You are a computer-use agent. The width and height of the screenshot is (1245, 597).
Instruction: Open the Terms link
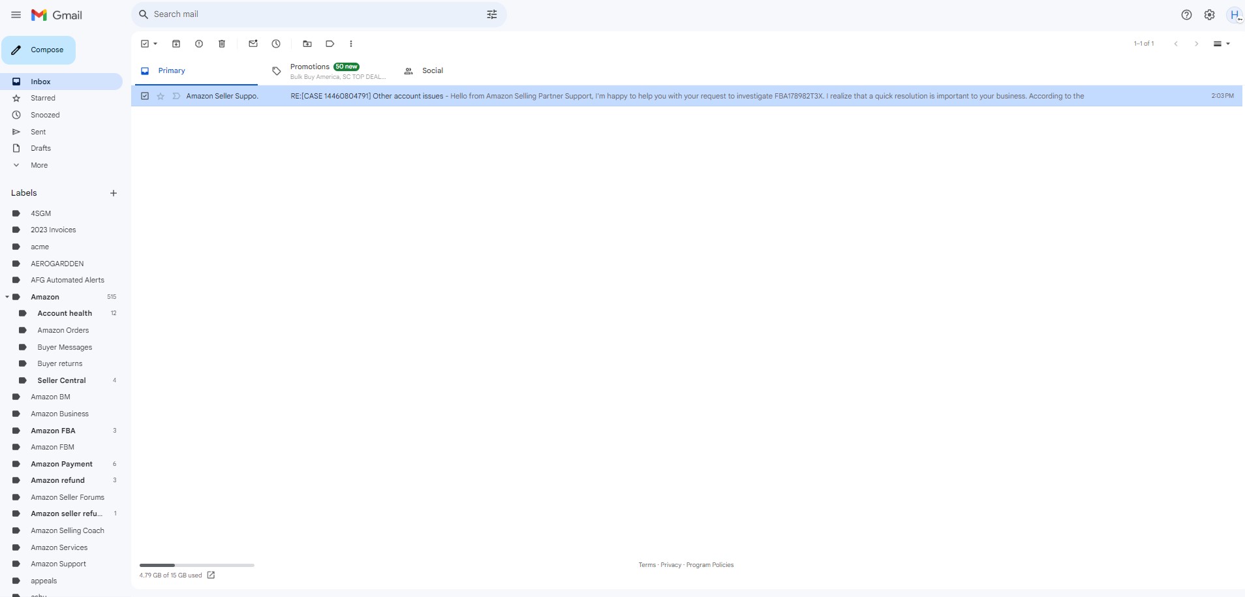[x=647, y=565]
